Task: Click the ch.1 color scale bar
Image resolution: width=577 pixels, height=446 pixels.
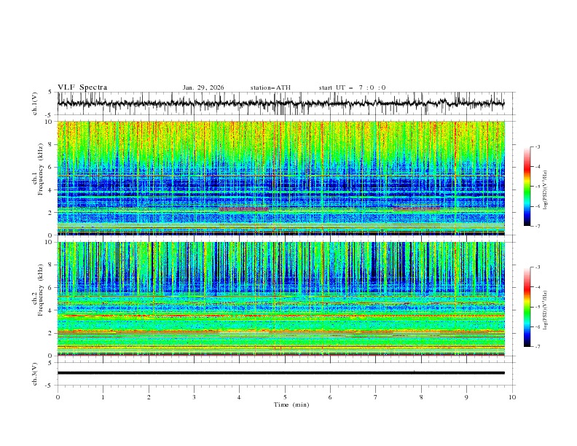Action: [527, 187]
